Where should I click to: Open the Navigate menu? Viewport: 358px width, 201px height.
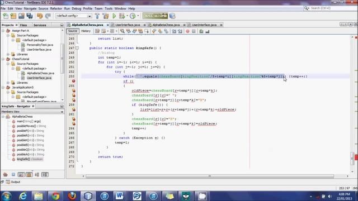30,8
